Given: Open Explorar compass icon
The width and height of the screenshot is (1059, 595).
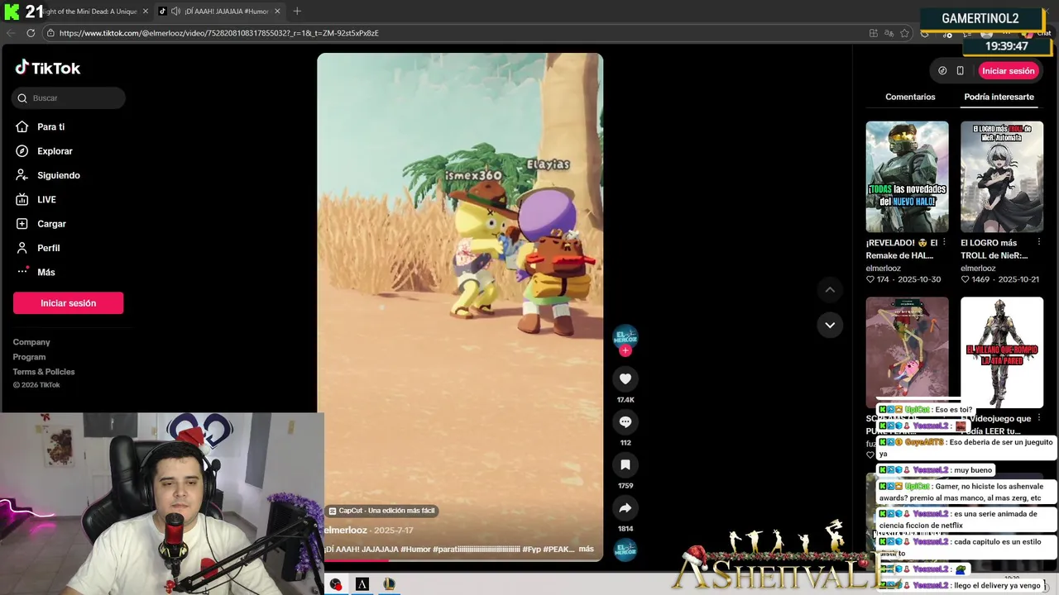Looking at the screenshot, I should click(22, 151).
